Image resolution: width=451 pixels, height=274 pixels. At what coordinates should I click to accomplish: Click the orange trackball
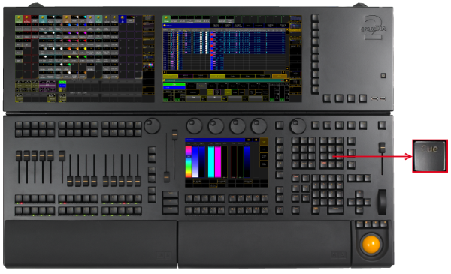[371, 244]
